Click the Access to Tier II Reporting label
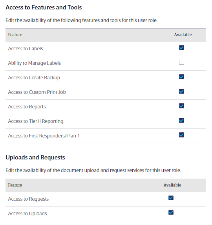 36,121
